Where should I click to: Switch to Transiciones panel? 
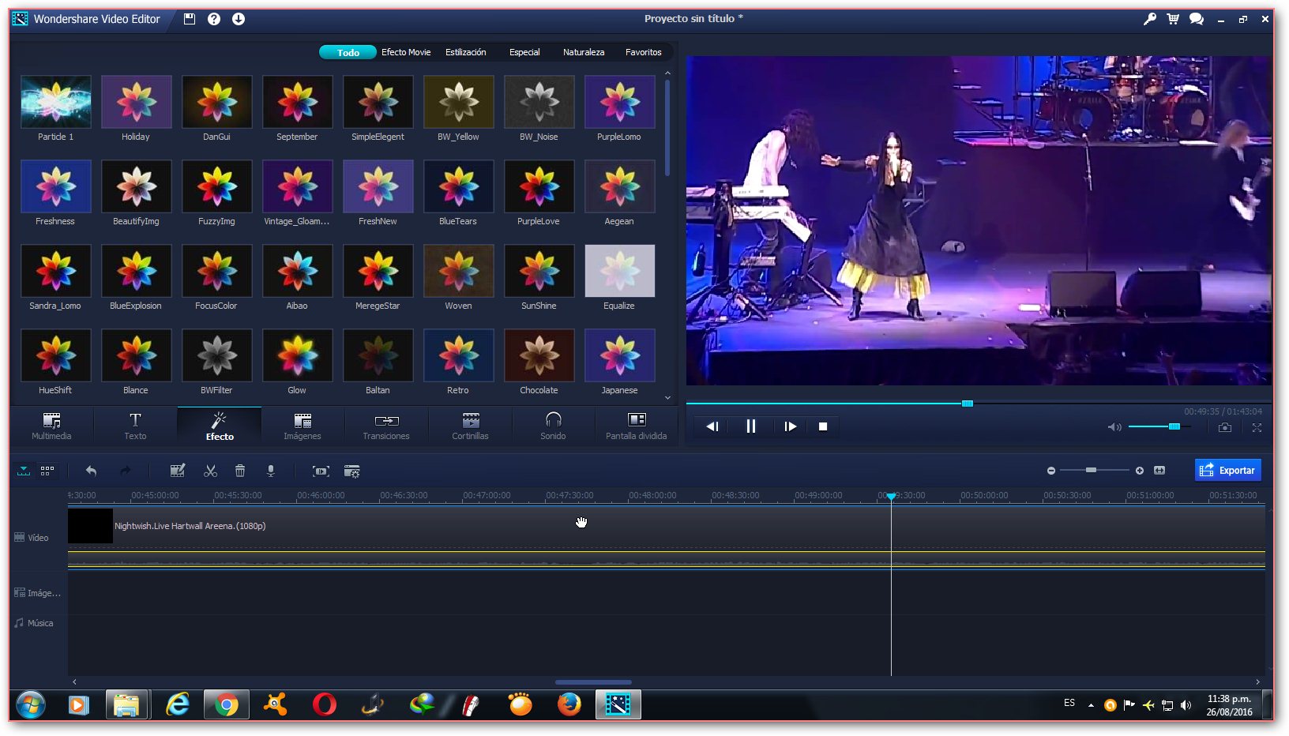[x=386, y=426]
